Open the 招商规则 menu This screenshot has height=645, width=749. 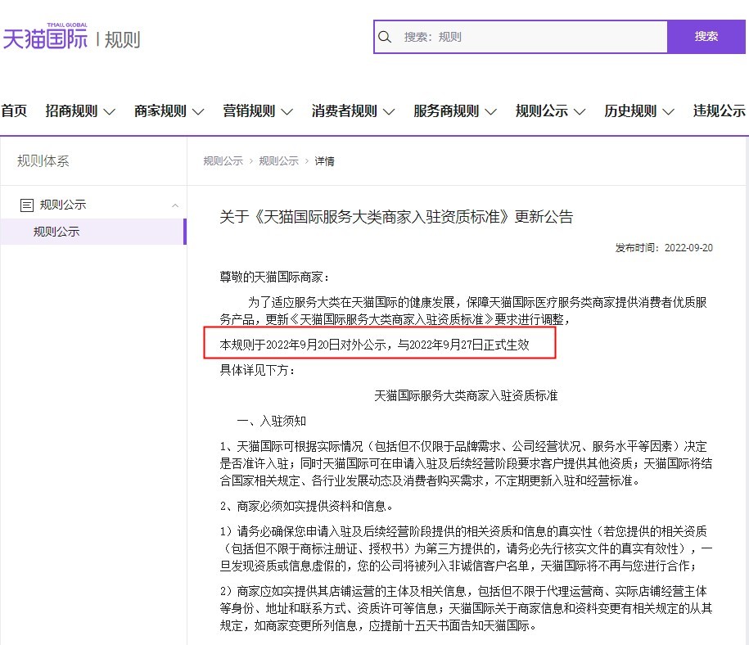[x=72, y=111]
